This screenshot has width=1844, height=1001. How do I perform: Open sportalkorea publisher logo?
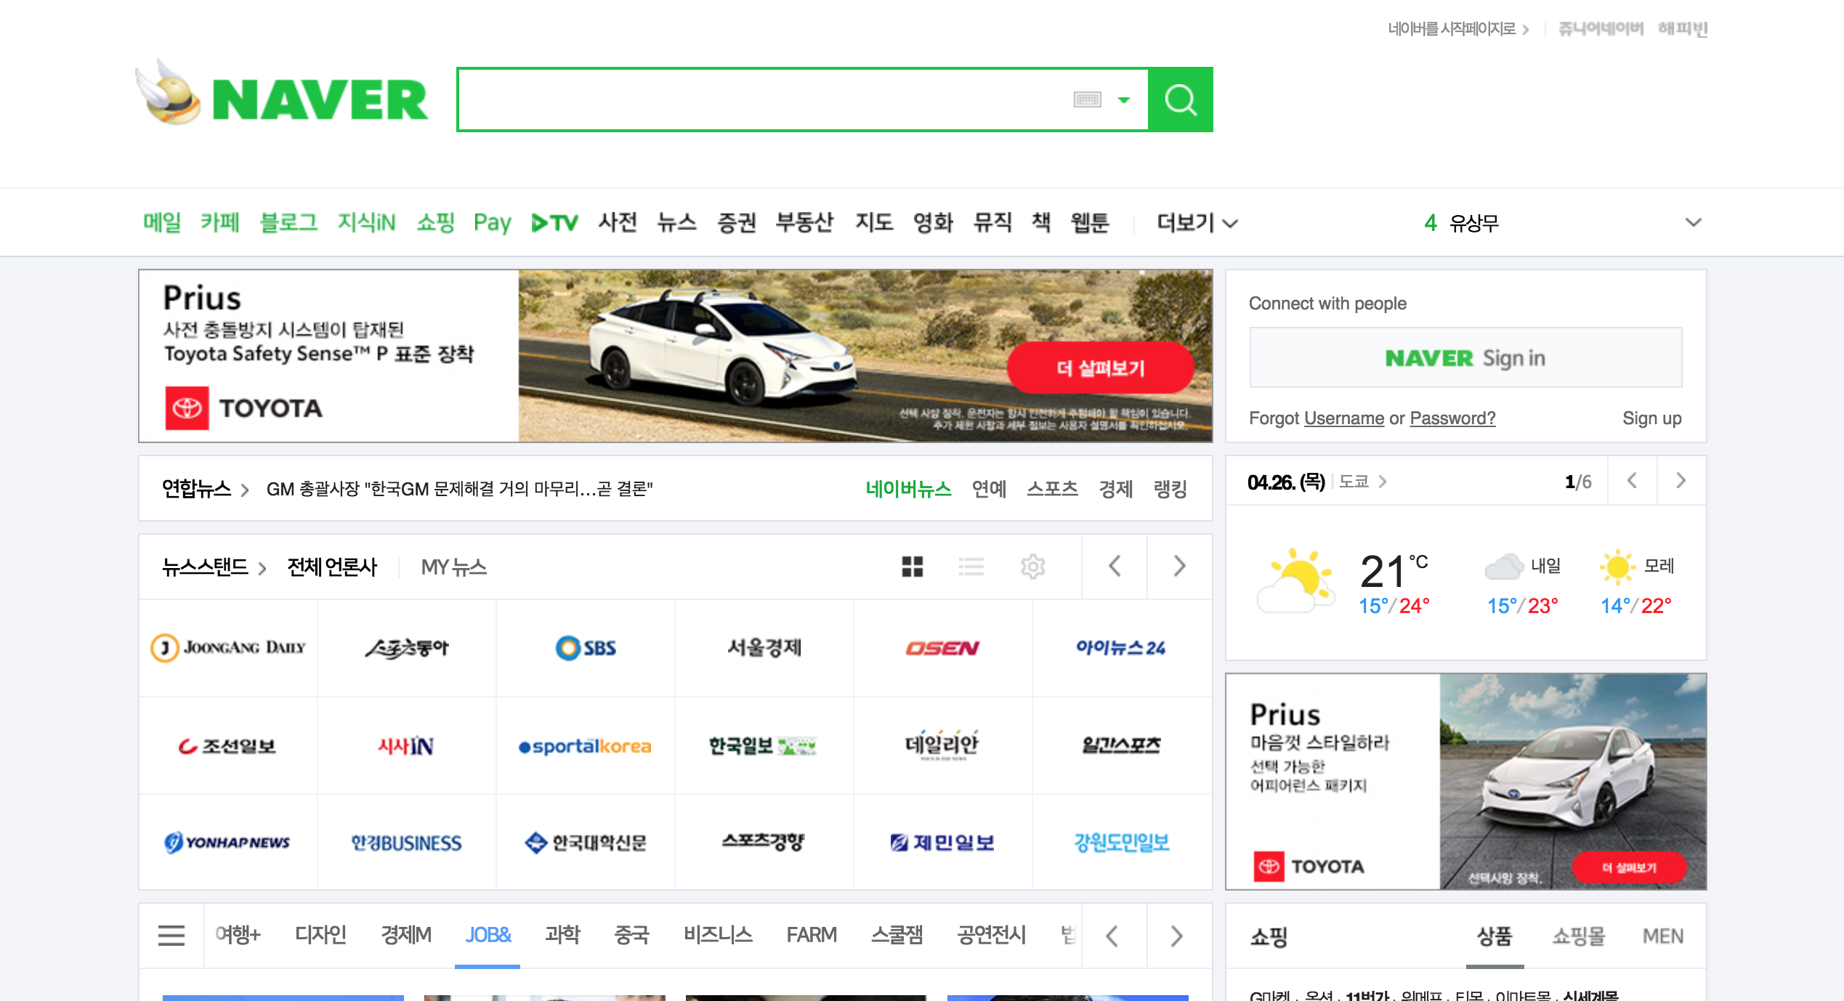[586, 746]
